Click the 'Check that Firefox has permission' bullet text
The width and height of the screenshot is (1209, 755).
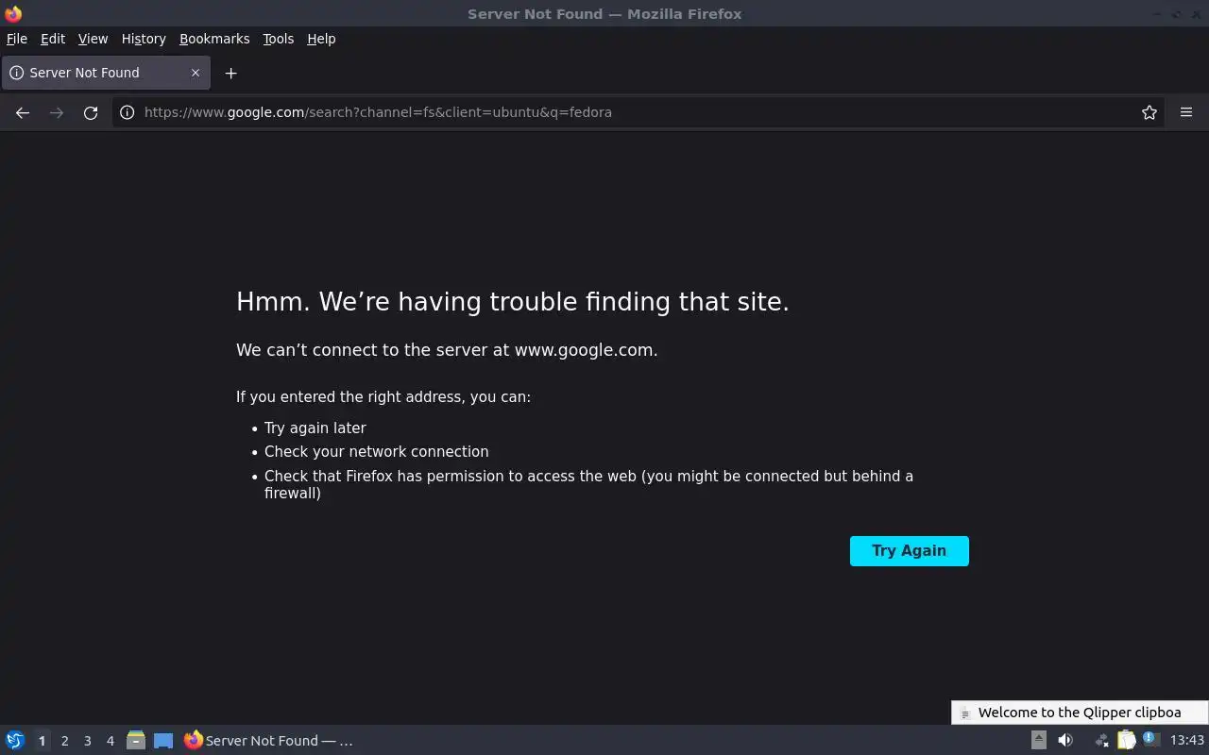[x=588, y=484]
